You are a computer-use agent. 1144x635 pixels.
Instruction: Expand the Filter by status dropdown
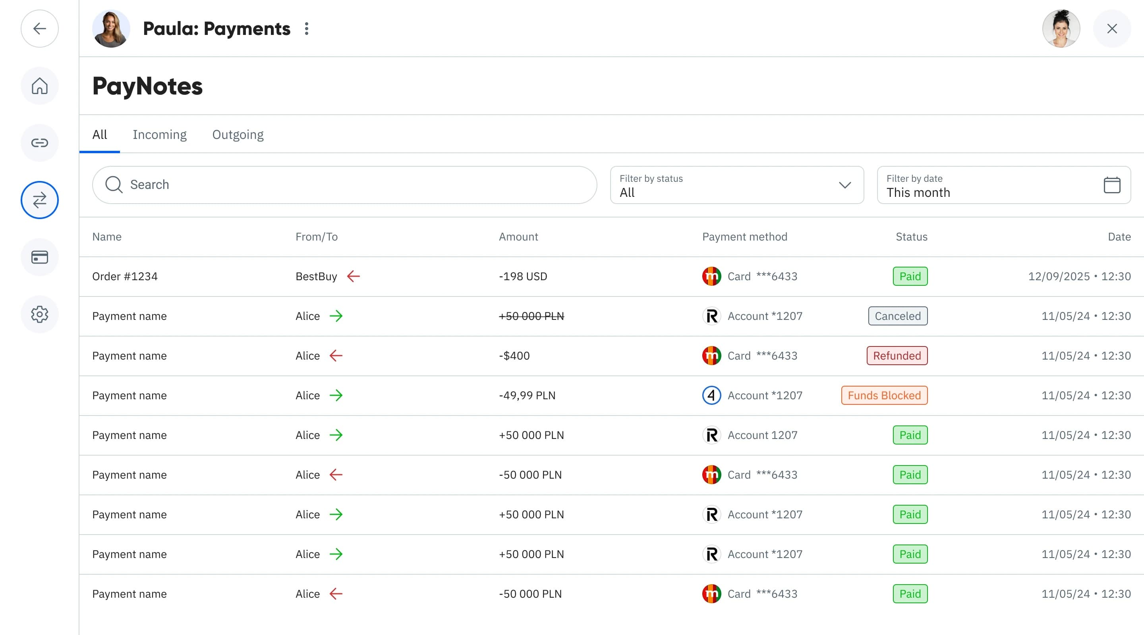(737, 185)
